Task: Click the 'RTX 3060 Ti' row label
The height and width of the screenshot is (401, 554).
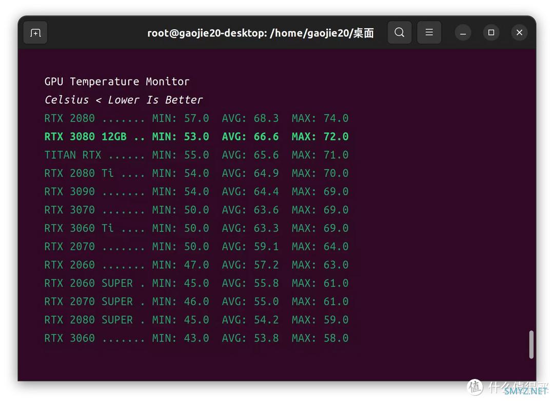Action: [x=79, y=229]
